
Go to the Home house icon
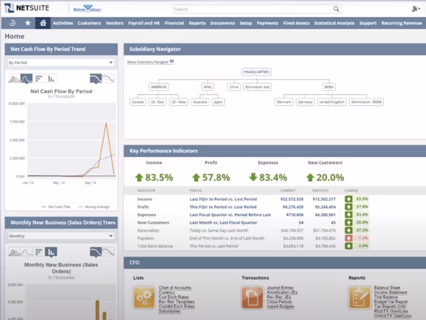click(43, 23)
